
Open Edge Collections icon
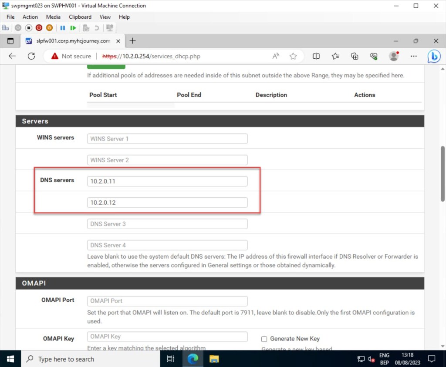(x=355, y=56)
